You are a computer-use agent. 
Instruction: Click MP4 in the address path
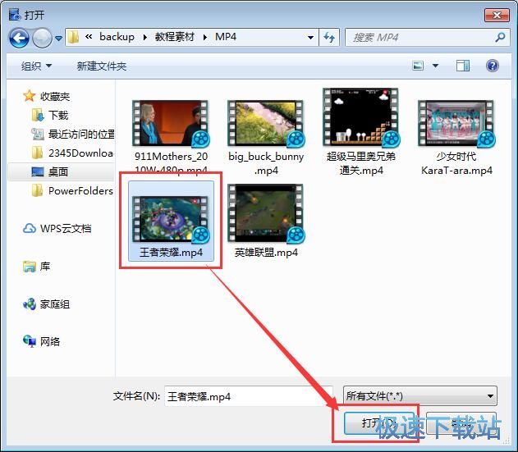[226, 37]
